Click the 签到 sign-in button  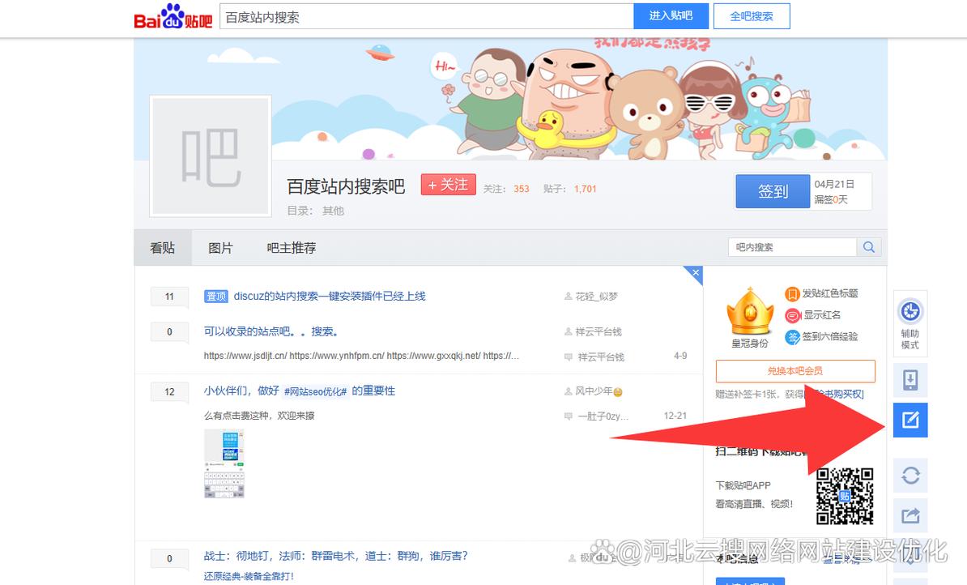pyautogui.click(x=772, y=191)
